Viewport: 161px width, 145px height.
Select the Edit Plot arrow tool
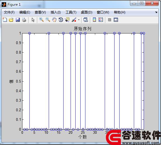(33, 20)
